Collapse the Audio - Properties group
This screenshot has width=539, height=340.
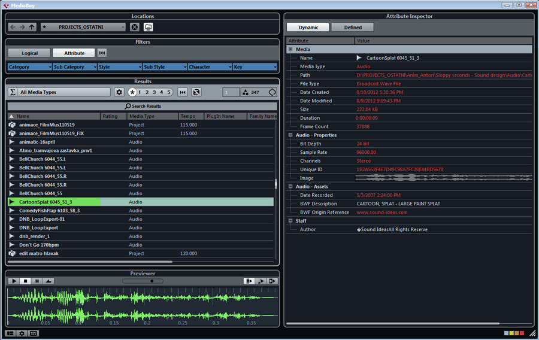[290, 135]
